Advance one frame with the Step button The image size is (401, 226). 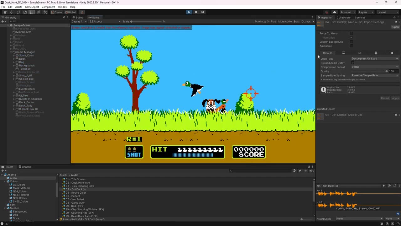[202, 12]
